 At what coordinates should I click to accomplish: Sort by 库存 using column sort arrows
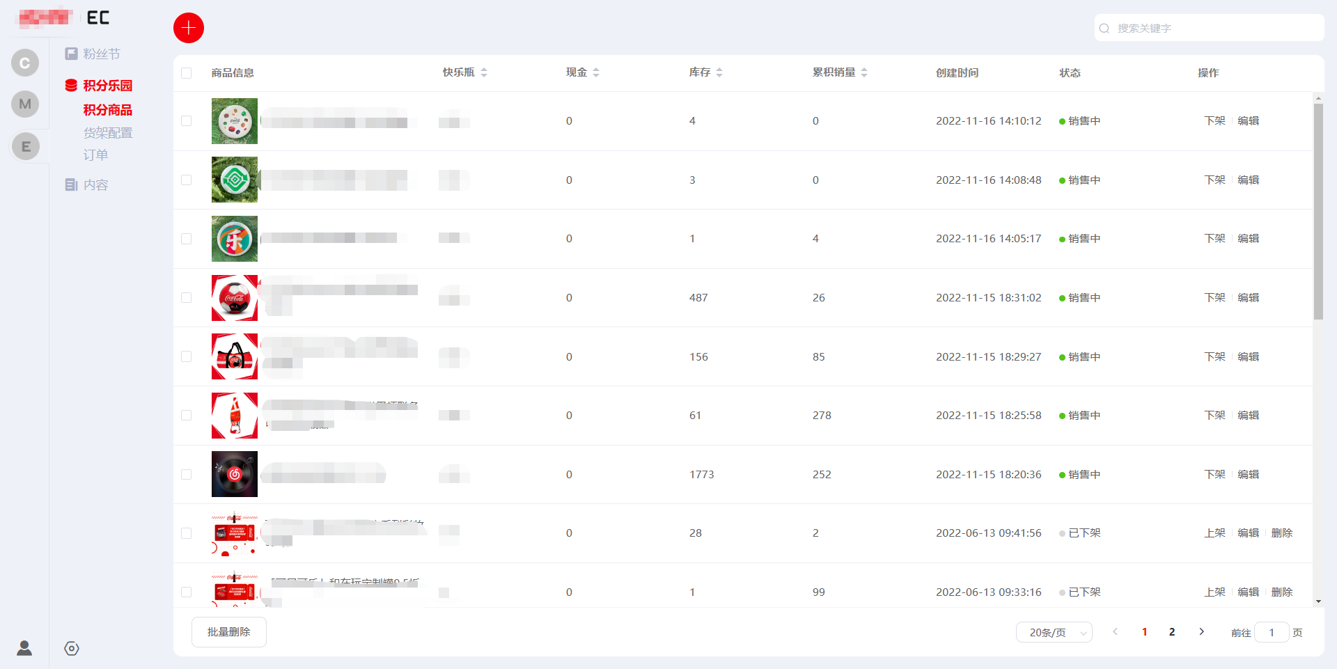(719, 72)
